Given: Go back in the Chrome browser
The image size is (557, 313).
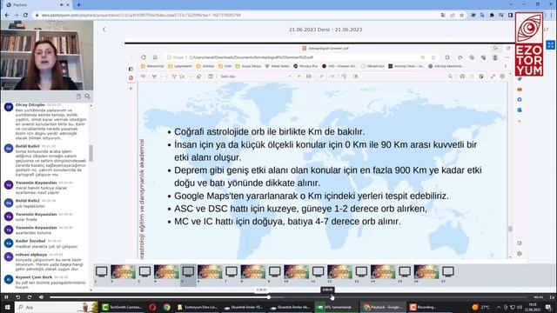Looking at the screenshot, I should (x=7, y=16).
